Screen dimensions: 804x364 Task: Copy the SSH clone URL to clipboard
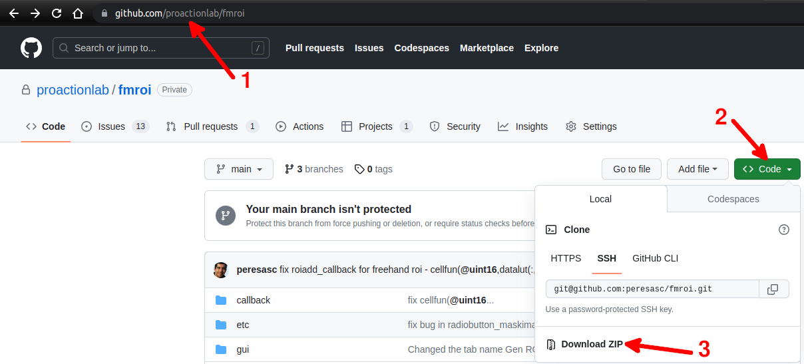point(773,289)
